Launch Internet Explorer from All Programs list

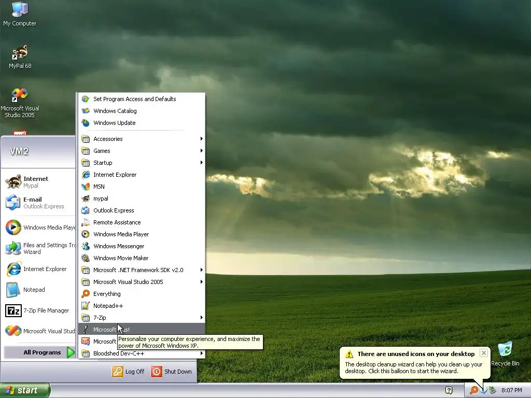[x=142, y=175]
